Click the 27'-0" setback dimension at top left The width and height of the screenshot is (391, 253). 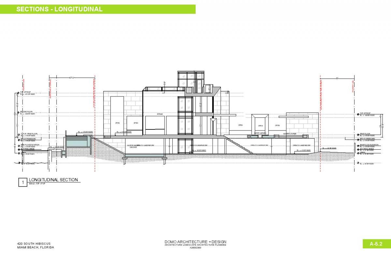coord(72,78)
